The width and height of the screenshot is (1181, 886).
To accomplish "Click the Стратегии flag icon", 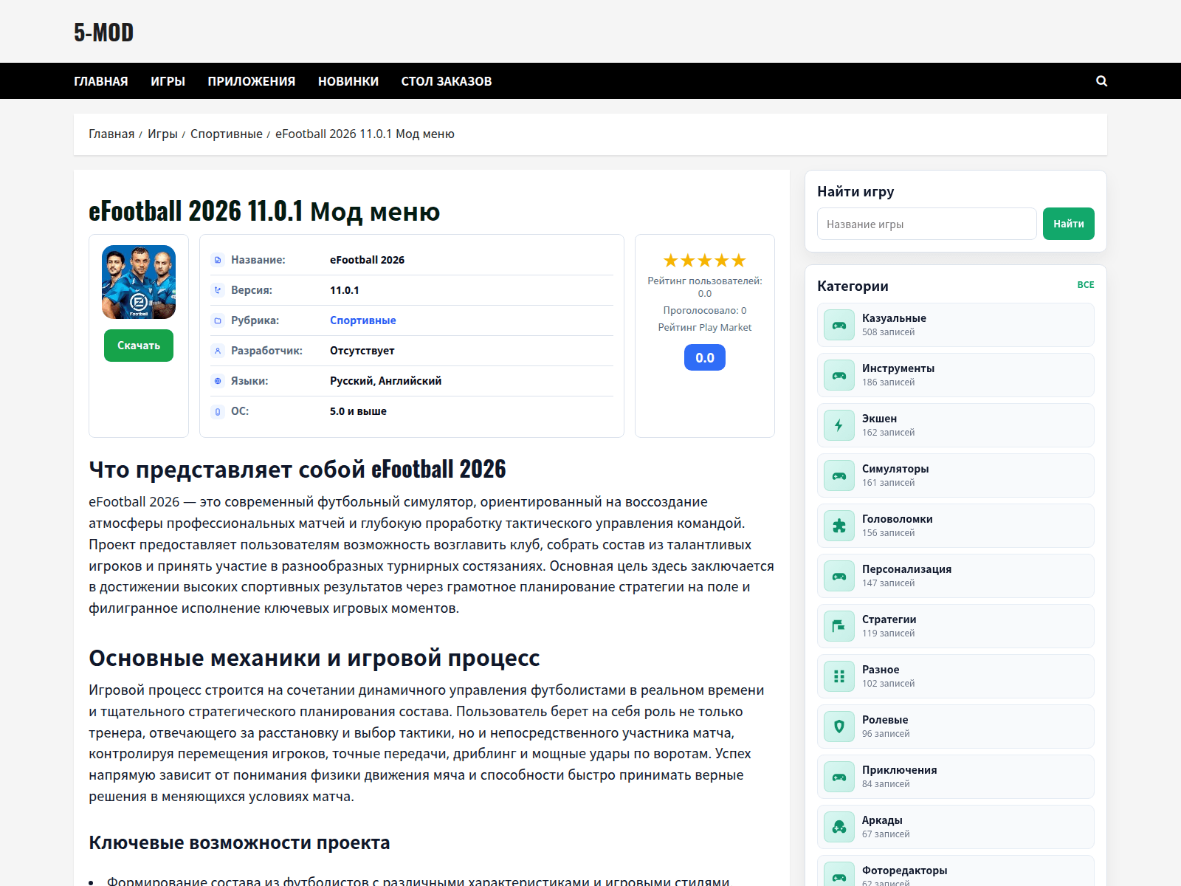I will tap(839, 626).
